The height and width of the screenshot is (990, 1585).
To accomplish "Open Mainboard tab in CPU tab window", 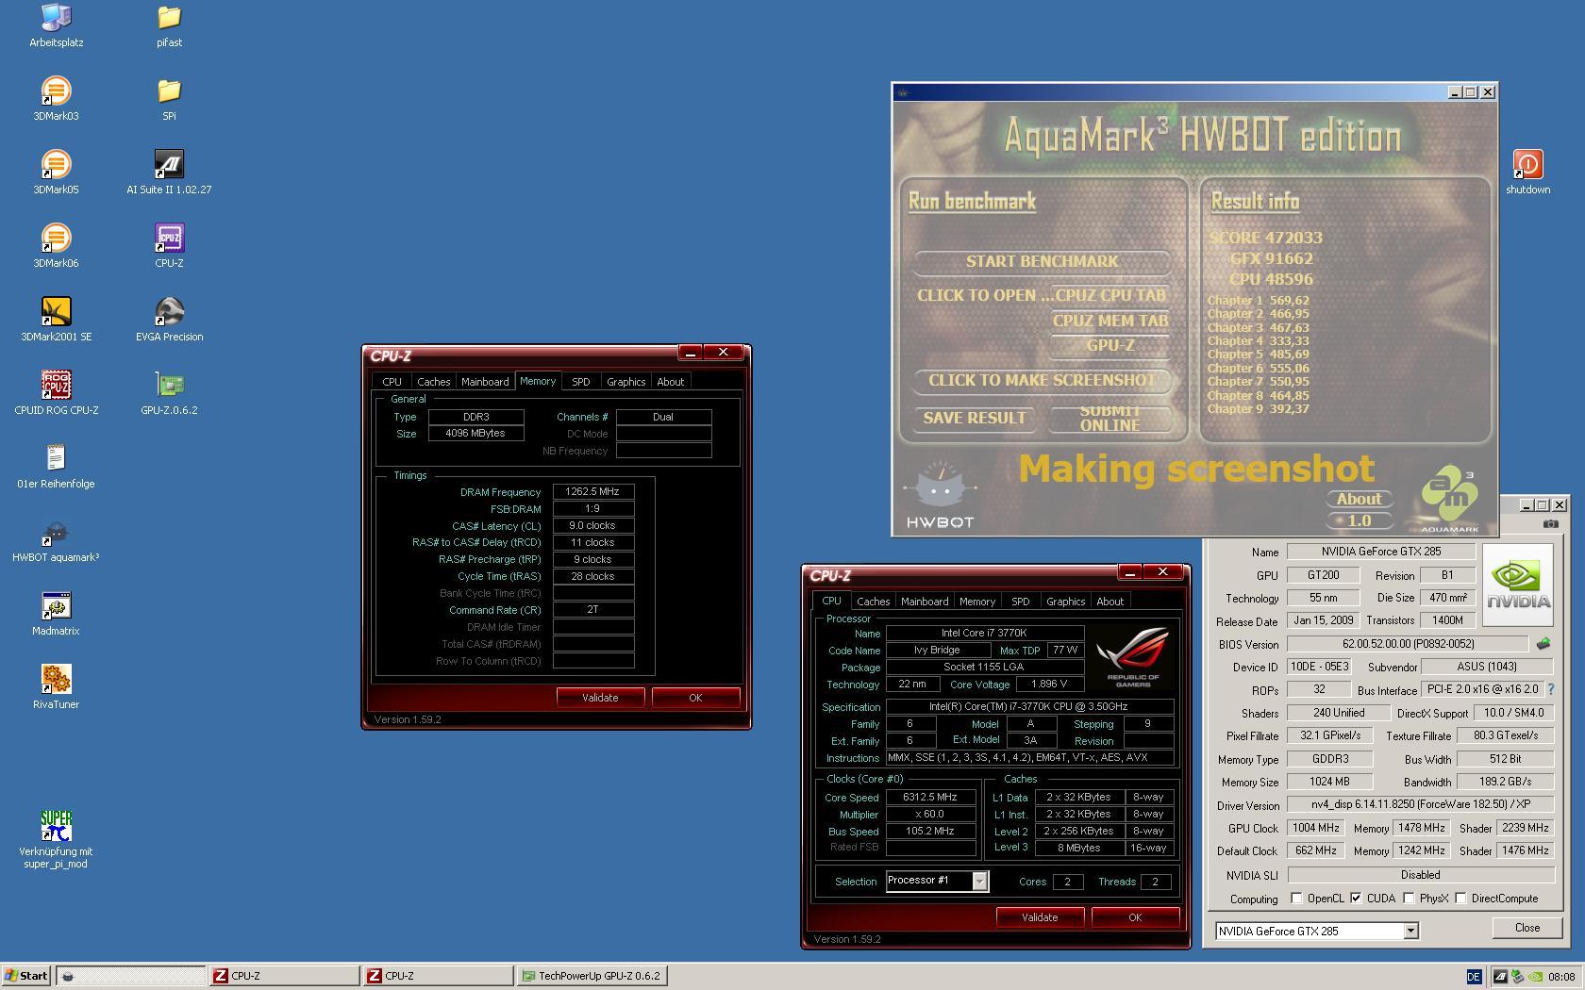I will 925,602.
